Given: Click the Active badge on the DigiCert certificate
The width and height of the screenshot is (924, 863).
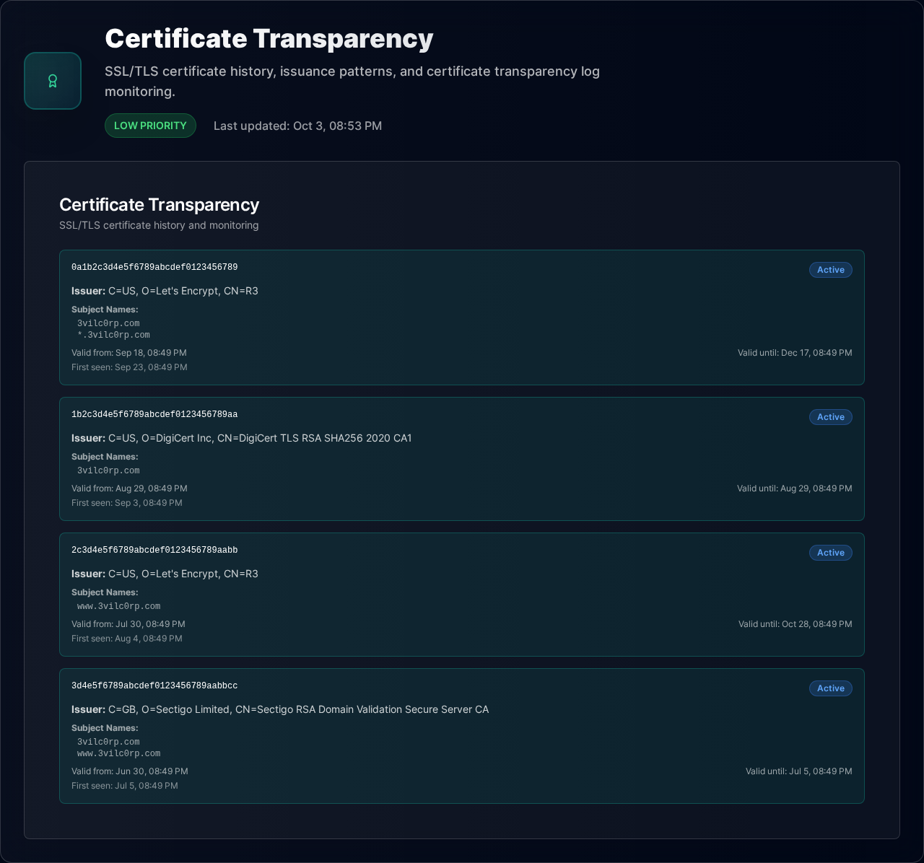Looking at the screenshot, I should pos(830,417).
